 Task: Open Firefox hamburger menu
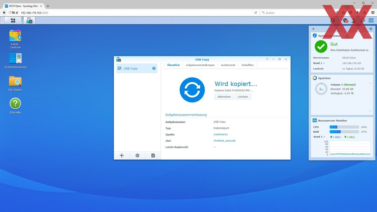(x=373, y=12)
